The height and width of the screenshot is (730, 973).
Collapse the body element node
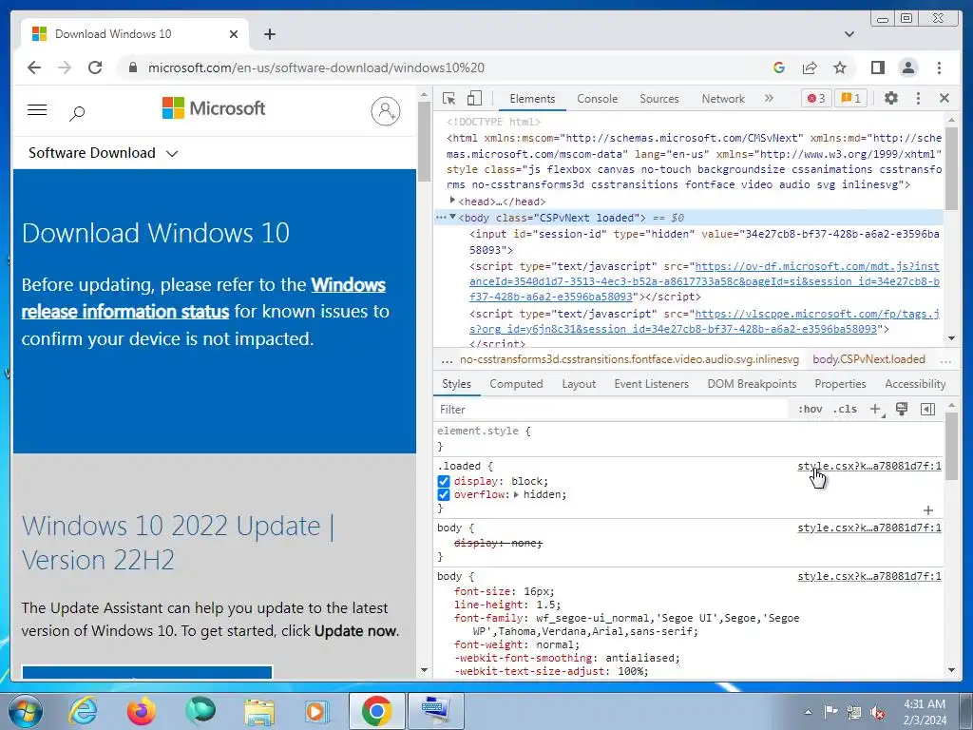[452, 218]
